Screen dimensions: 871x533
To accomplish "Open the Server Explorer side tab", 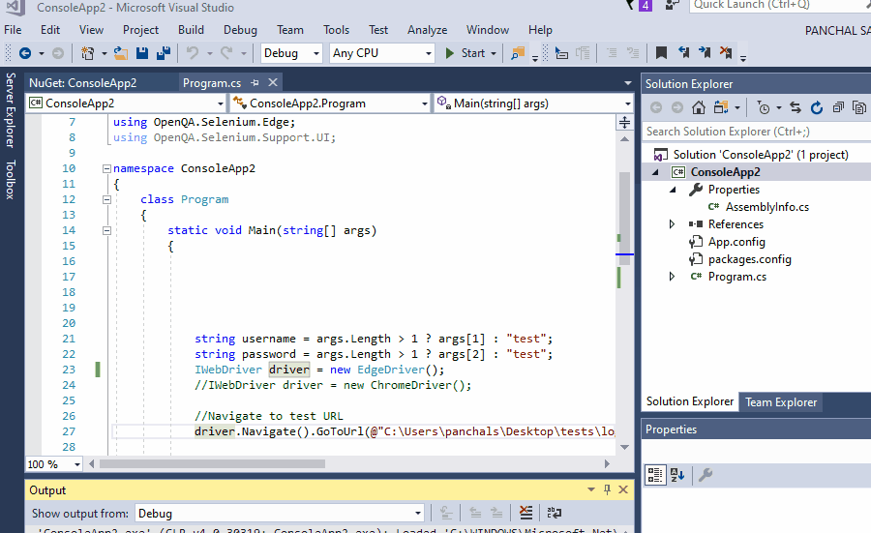I will point(10,110).
